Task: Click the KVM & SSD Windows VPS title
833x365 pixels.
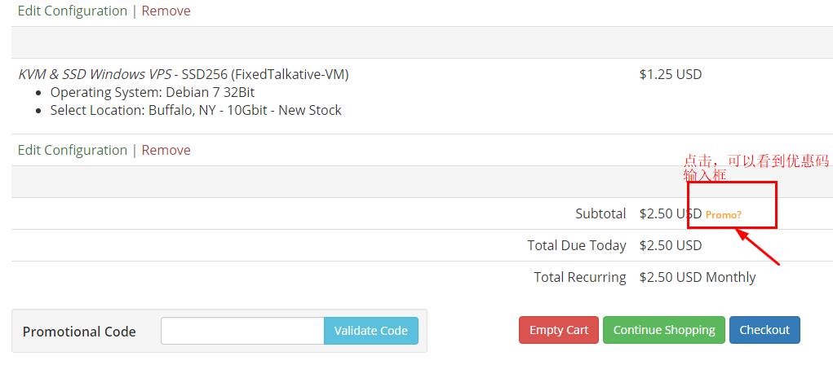Action: point(95,74)
